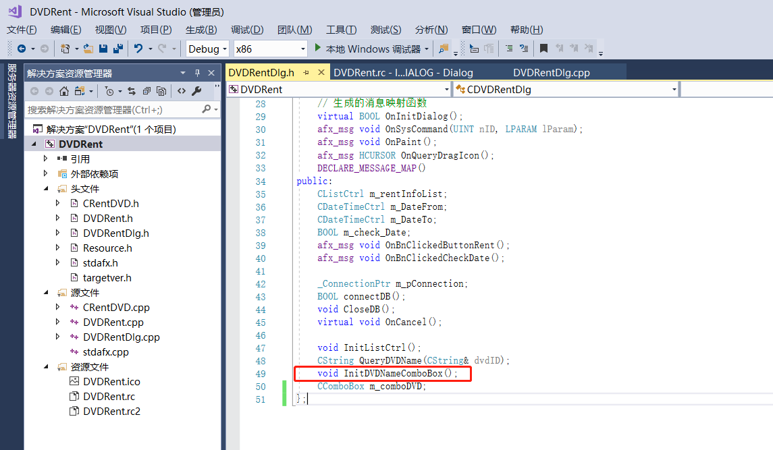This screenshot has height=450, width=773.
Task: Open the undo history dropdown arrow
Action: pos(150,49)
